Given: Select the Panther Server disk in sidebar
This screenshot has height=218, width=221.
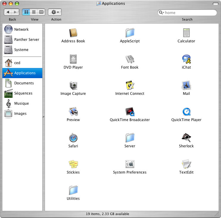Looking at the screenshot, I should [x=22, y=39].
